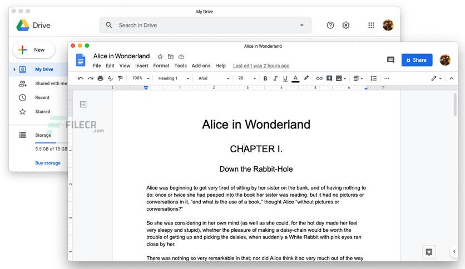The image size is (465, 269).
Task: Open line spacing options
Action: 373,78
